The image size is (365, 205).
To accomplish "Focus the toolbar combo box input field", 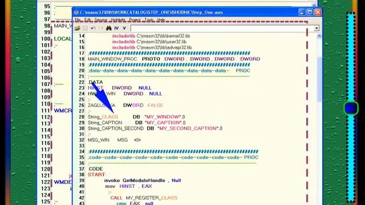I will pos(222,28).
